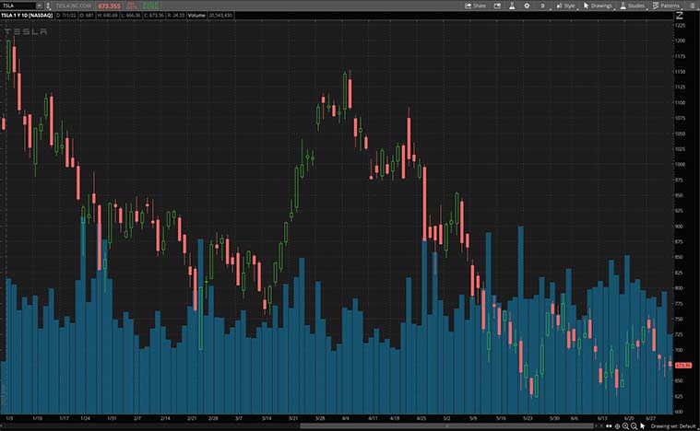Click the 1/24 date label on the time axis
The width and height of the screenshot is (700, 431).
click(85, 418)
